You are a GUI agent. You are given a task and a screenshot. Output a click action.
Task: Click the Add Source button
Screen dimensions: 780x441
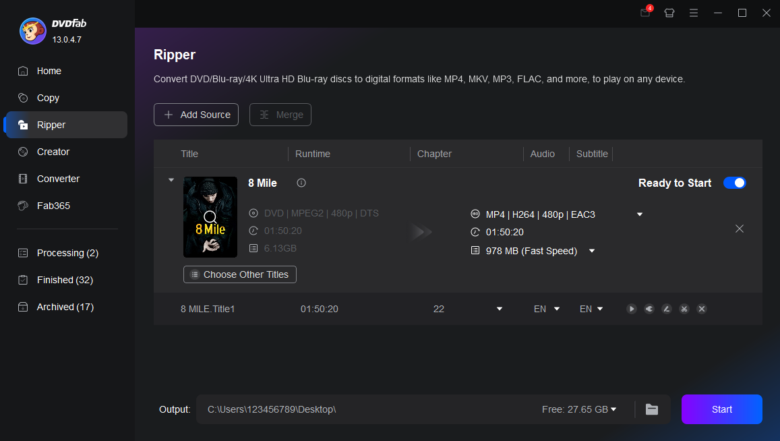coord(196,115)
